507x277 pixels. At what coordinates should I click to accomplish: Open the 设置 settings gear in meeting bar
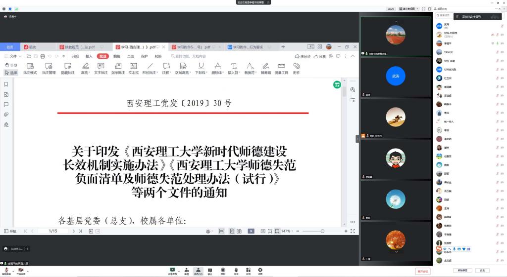pos(260,271)
